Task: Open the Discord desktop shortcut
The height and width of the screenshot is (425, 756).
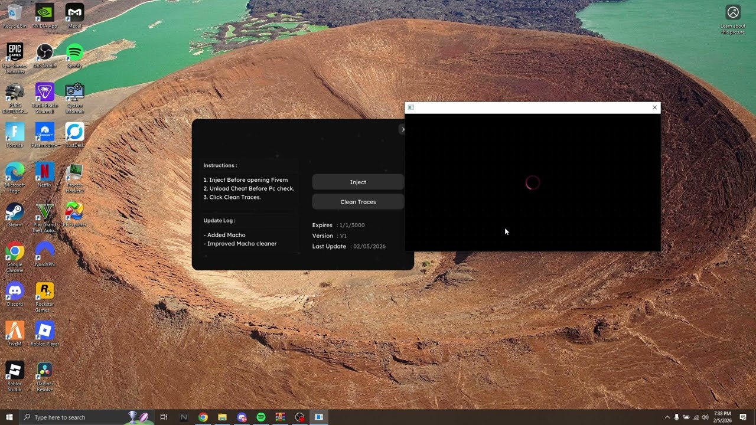Action: [x=15, y=294]
